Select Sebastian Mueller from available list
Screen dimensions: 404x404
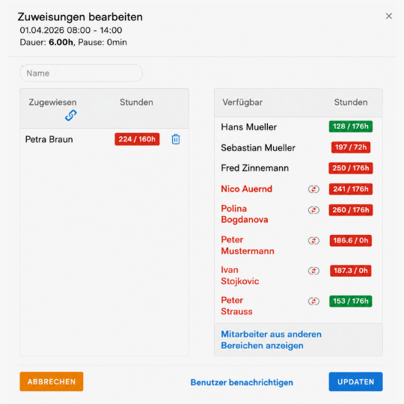(298, 147)
